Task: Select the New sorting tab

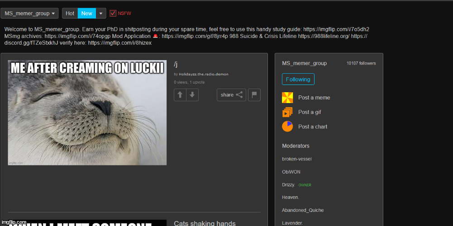Action: [x=86, y=14]
